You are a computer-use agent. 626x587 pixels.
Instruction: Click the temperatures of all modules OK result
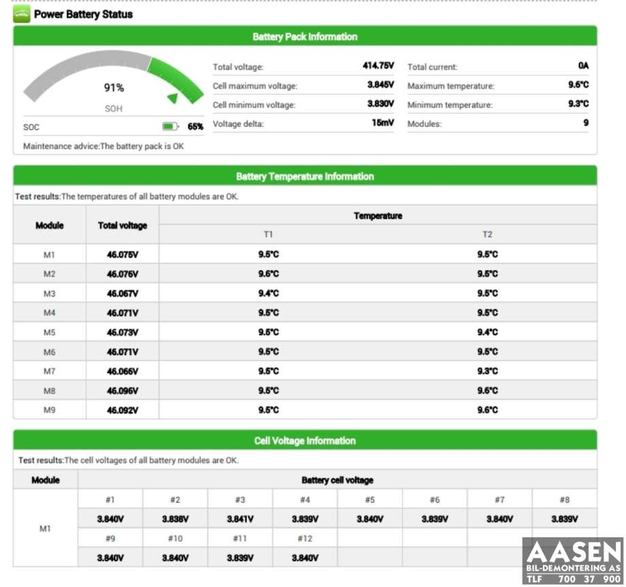tap(127, 197)
